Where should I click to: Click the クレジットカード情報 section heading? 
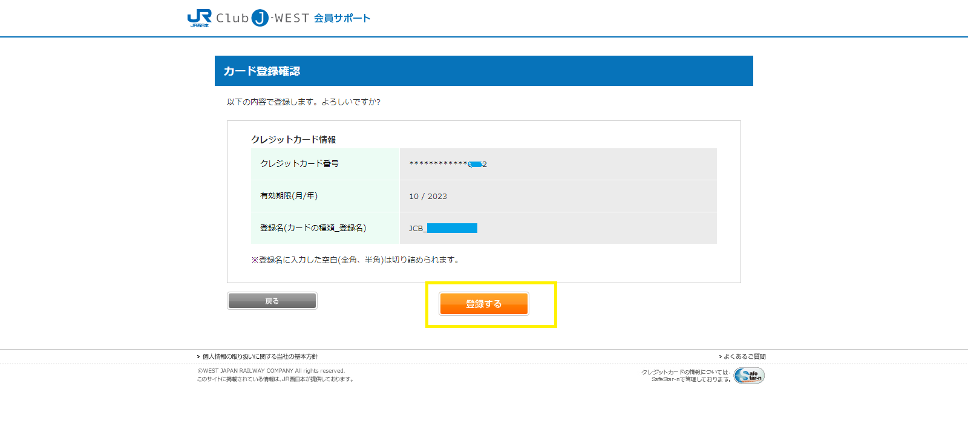pos(293,140)
